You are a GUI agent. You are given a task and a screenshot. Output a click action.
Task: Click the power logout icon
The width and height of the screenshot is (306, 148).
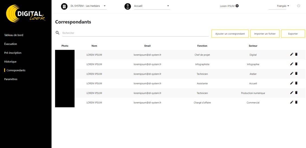pos(298,6)
